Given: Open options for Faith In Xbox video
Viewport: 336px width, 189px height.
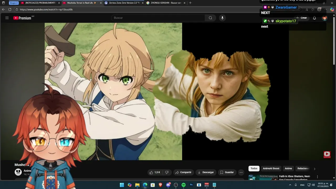Looking at the screenshot, I should point(317,177).
